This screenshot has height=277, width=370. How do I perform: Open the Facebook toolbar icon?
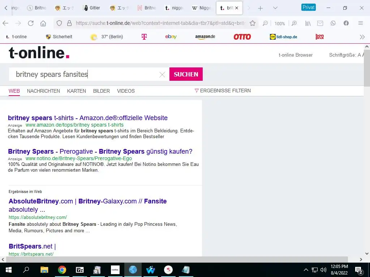coord(346,23)
